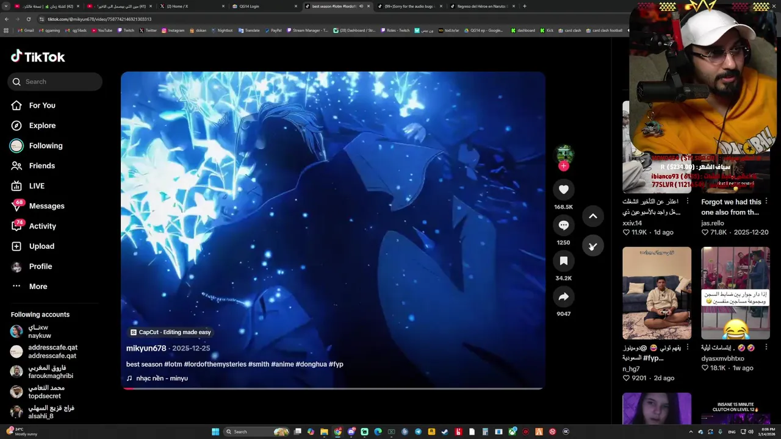The height and width of the screenshot is (439, 781).
Task: Open LIVE section
Action: click(x=37, y=186)
